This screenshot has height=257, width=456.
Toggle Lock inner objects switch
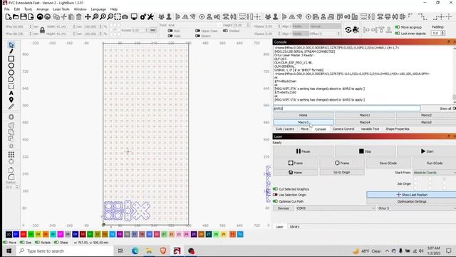click(x=398, y=34)
